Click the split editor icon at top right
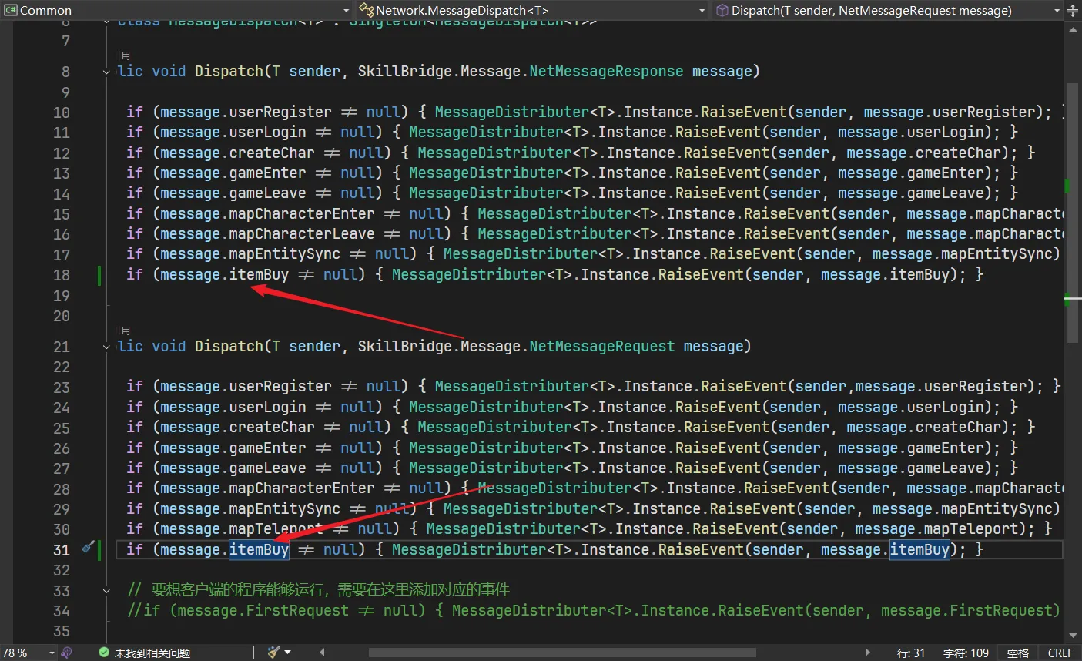The width and height of the screenshot is (1082, 661). tap(1073, 11)
